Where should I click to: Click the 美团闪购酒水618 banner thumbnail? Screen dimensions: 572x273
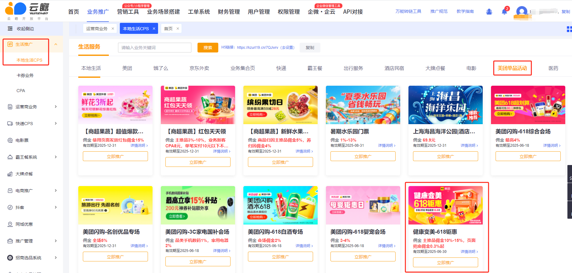point(280,205)
